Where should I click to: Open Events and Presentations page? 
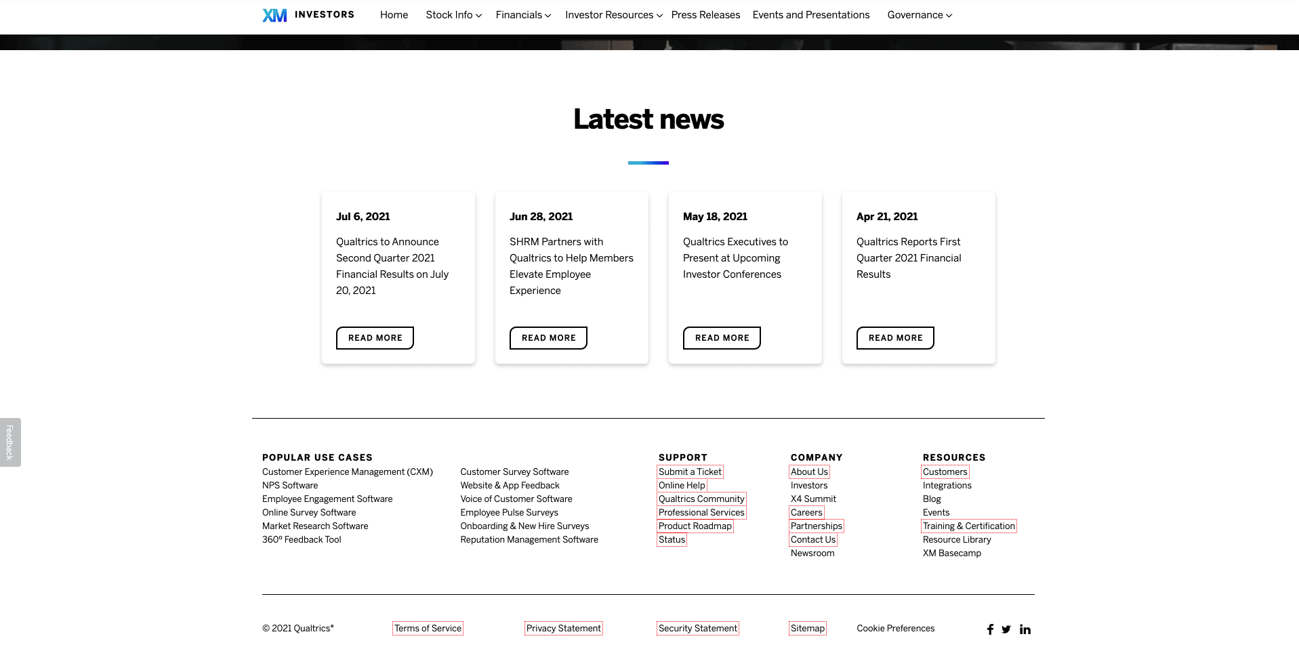coord(811,15)
